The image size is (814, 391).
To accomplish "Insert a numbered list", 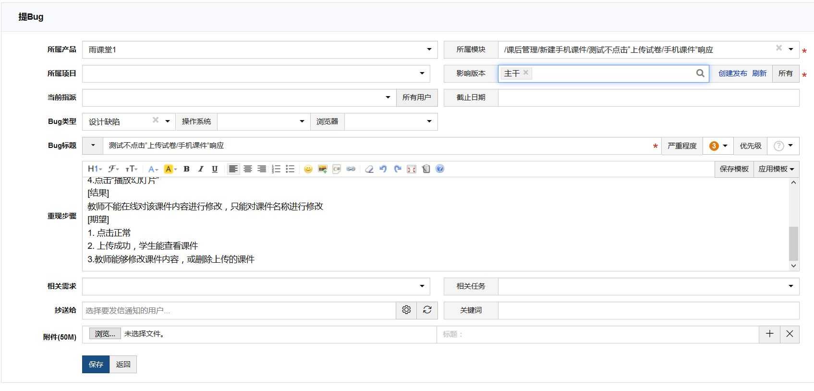I will [276, 169].
